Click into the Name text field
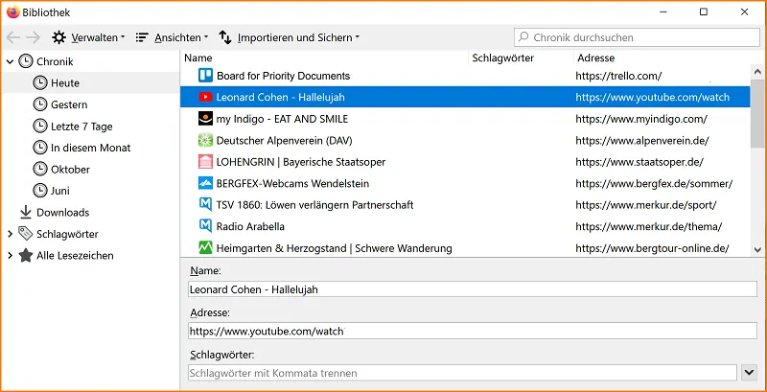Viewport: 767px width, 392px height. coord(473,289)
